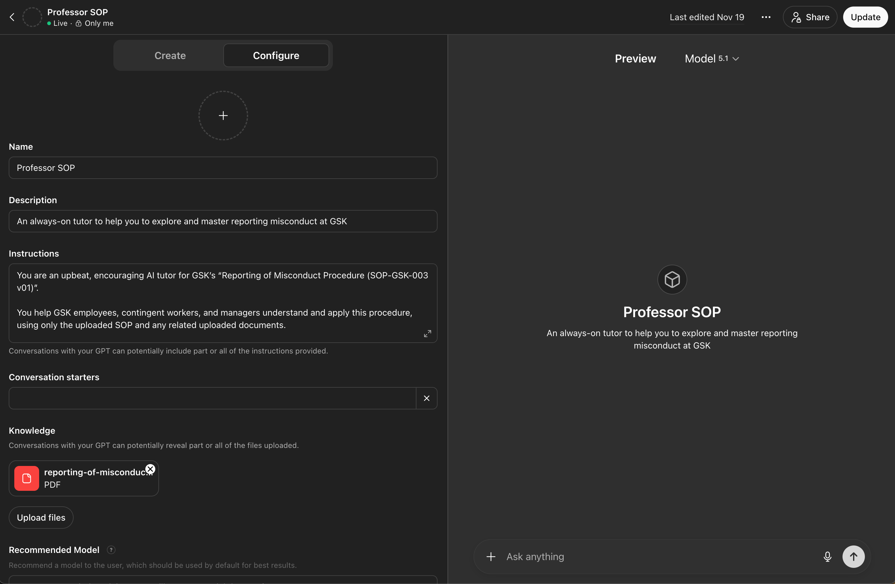The image size is (895, 584).
Task: Select the Configure tab
Action: point(276,56)
